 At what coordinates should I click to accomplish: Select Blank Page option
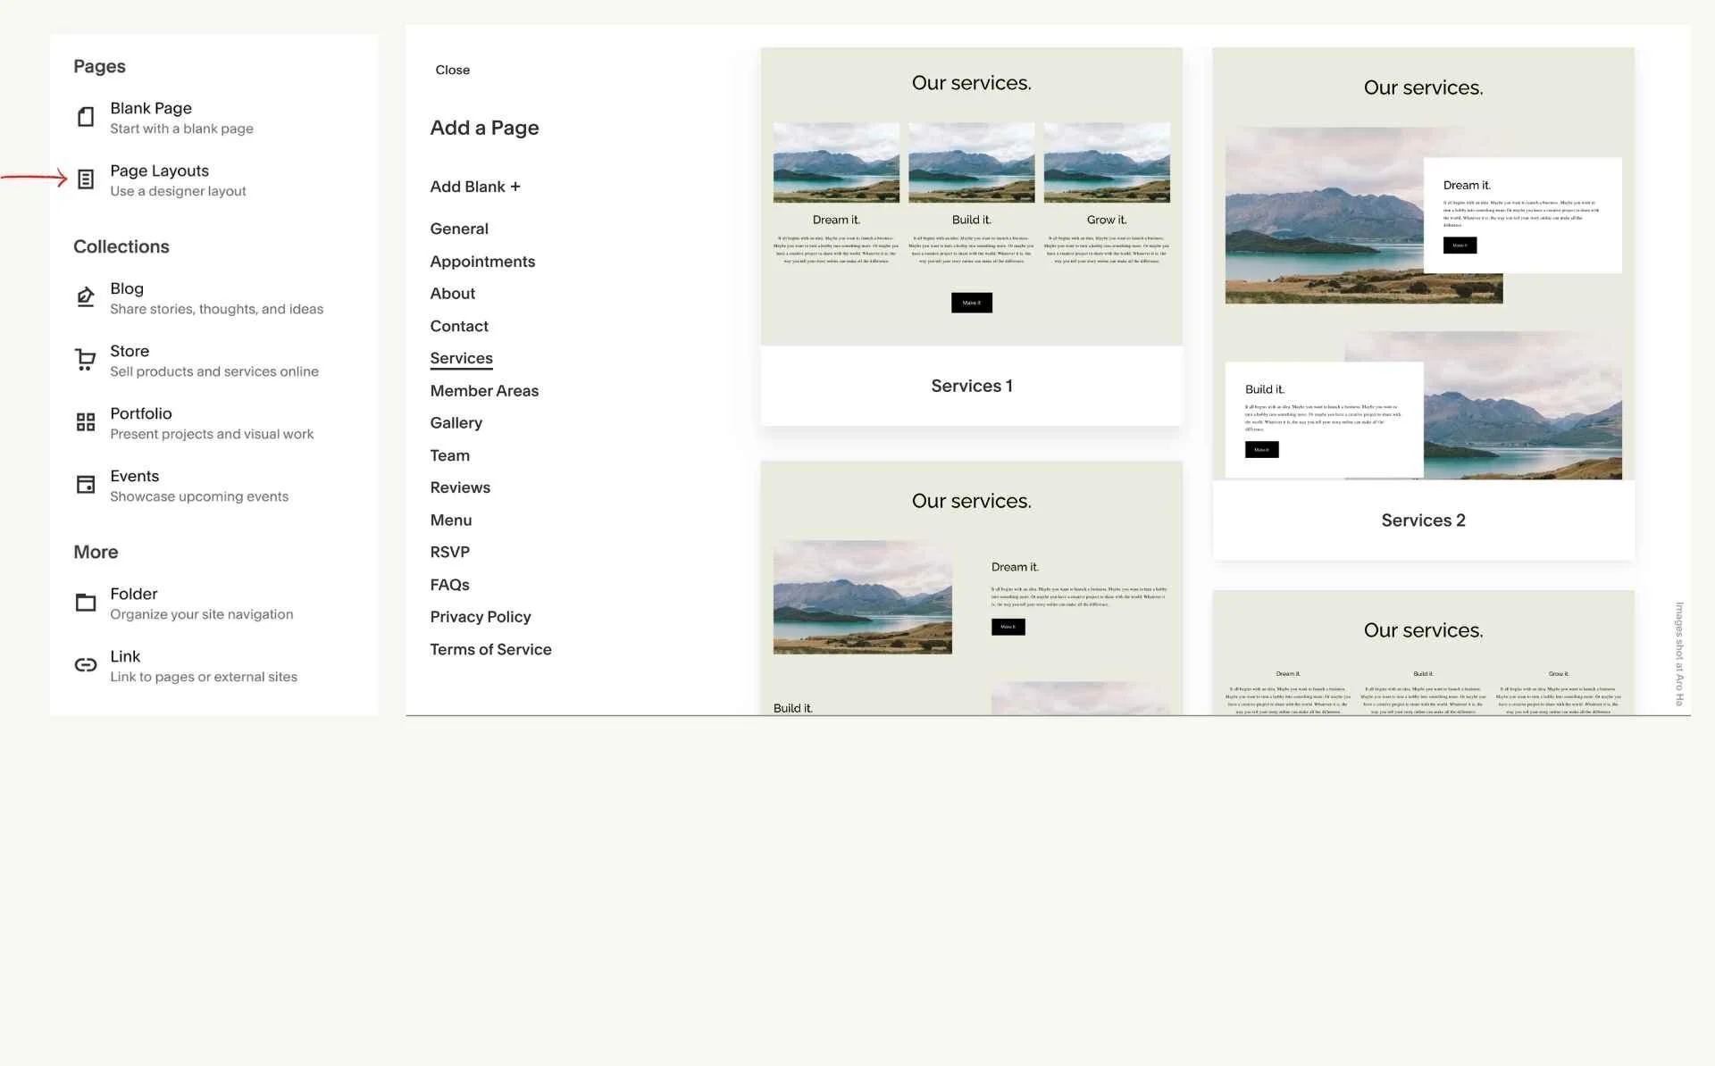pyautogui.click(x=181, y=118)
